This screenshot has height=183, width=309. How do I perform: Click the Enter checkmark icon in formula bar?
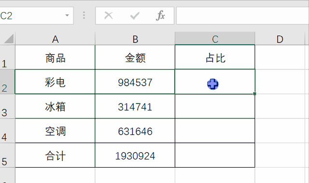(x=135, y=15)
